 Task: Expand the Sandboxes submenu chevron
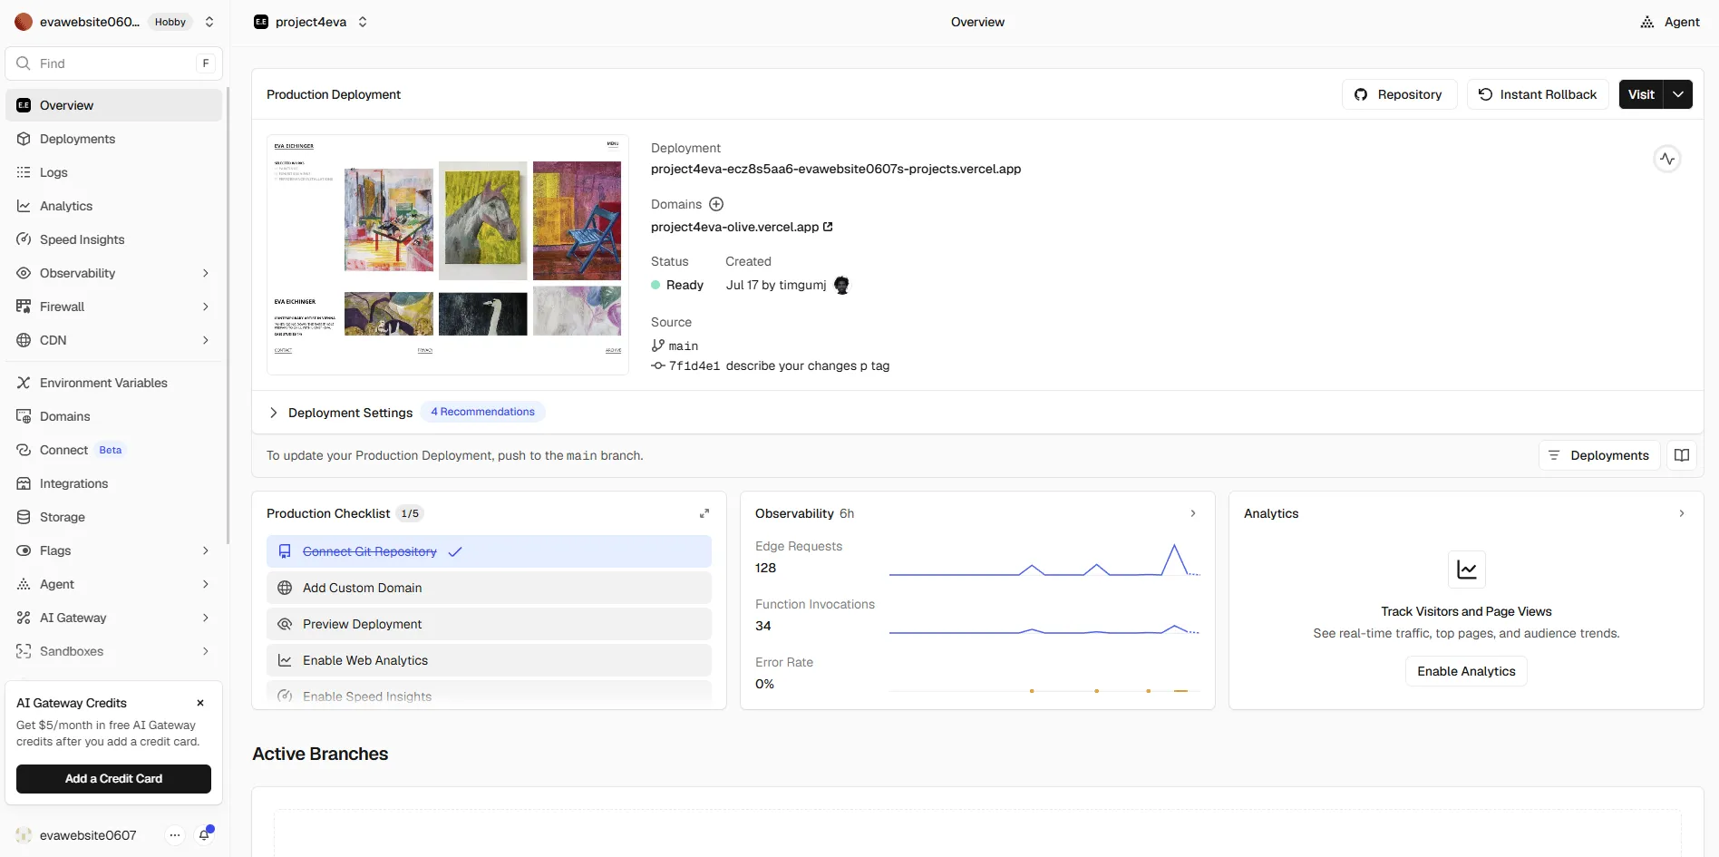[206, 651]
